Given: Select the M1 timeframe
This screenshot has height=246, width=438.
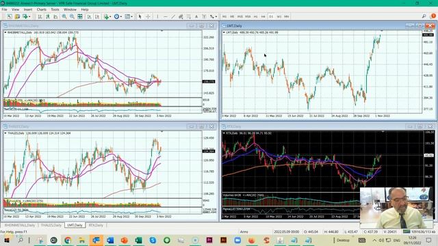Looking at the screenshot, I should [224, 16].
